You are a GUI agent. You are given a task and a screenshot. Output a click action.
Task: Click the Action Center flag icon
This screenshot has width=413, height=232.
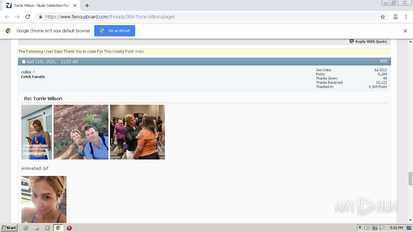[x=382, y=228]
